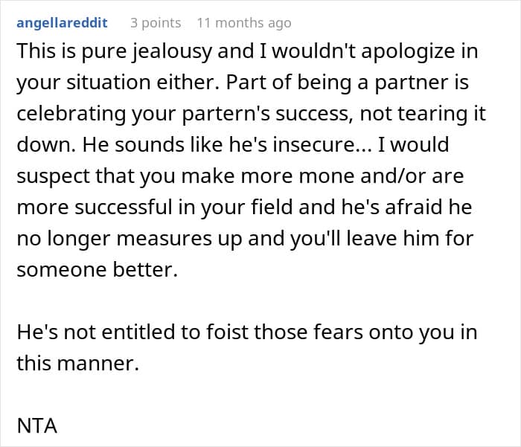Click the "3 points" score label
521x447 pixels.
156,23
